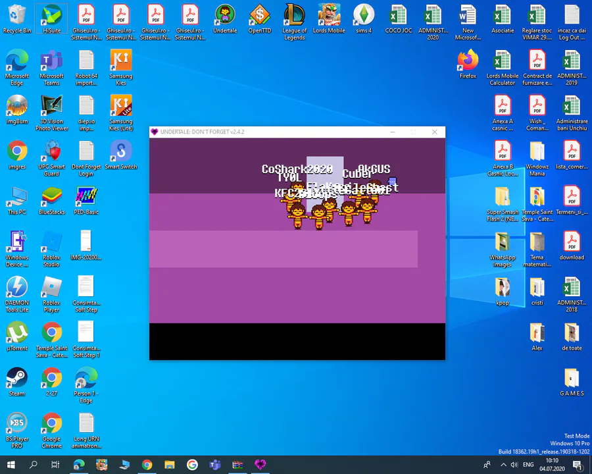Open File Explorer from the taskbar

click(170, 465)
